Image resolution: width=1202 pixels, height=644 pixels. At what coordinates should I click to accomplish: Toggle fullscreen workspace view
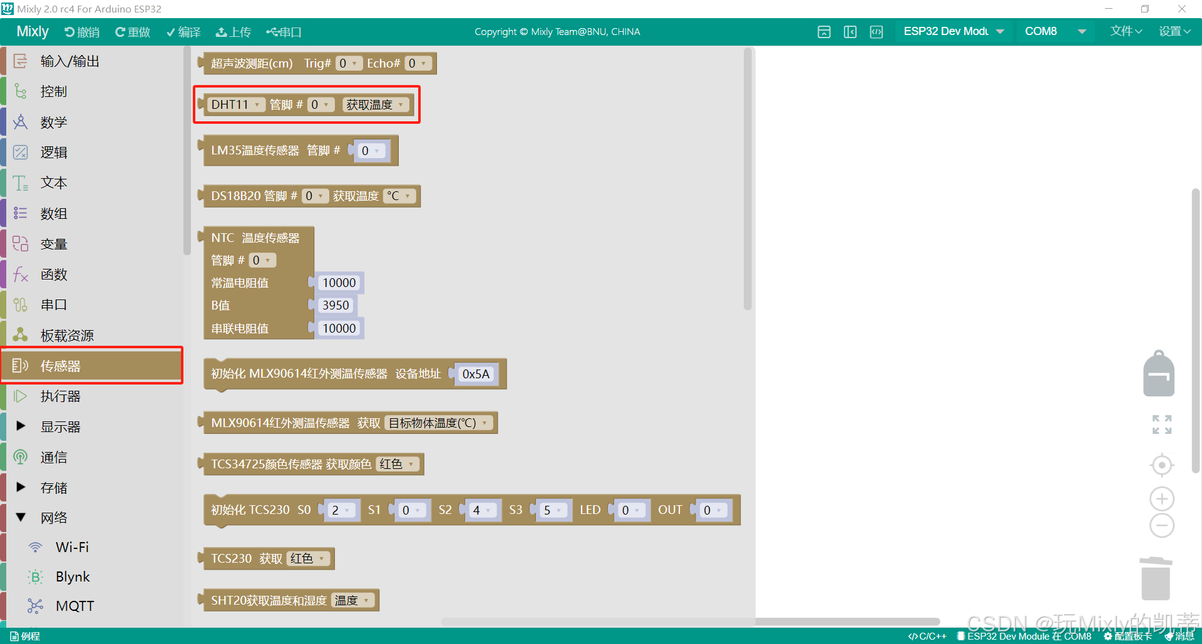tap(1161, 425)
